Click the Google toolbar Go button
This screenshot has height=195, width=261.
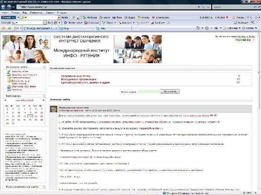49,22
